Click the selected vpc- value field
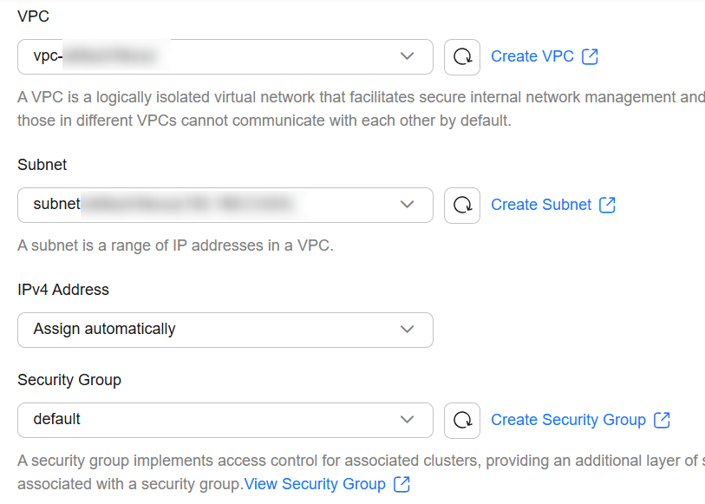Screen dimensions: 705x504 pos(225,56)
